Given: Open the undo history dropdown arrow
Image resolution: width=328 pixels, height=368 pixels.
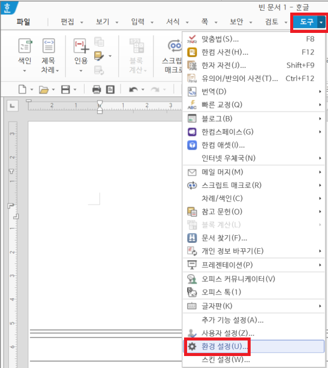Looking at the screenshot, I should 143,90.
